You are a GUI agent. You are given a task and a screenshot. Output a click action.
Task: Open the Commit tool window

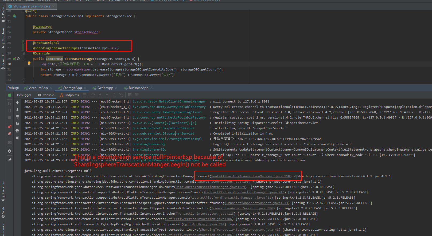3,62
